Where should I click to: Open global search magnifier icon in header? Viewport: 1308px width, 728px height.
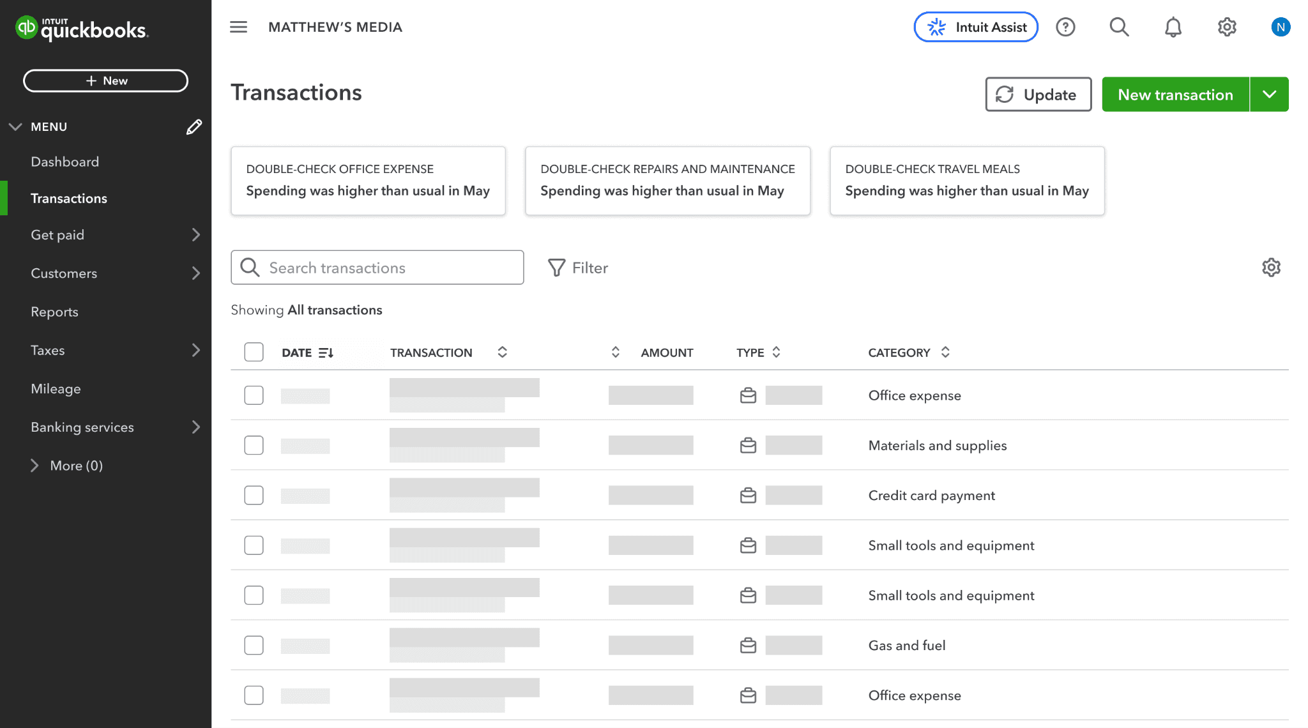pyautogui.click(x=1119, y=27)
